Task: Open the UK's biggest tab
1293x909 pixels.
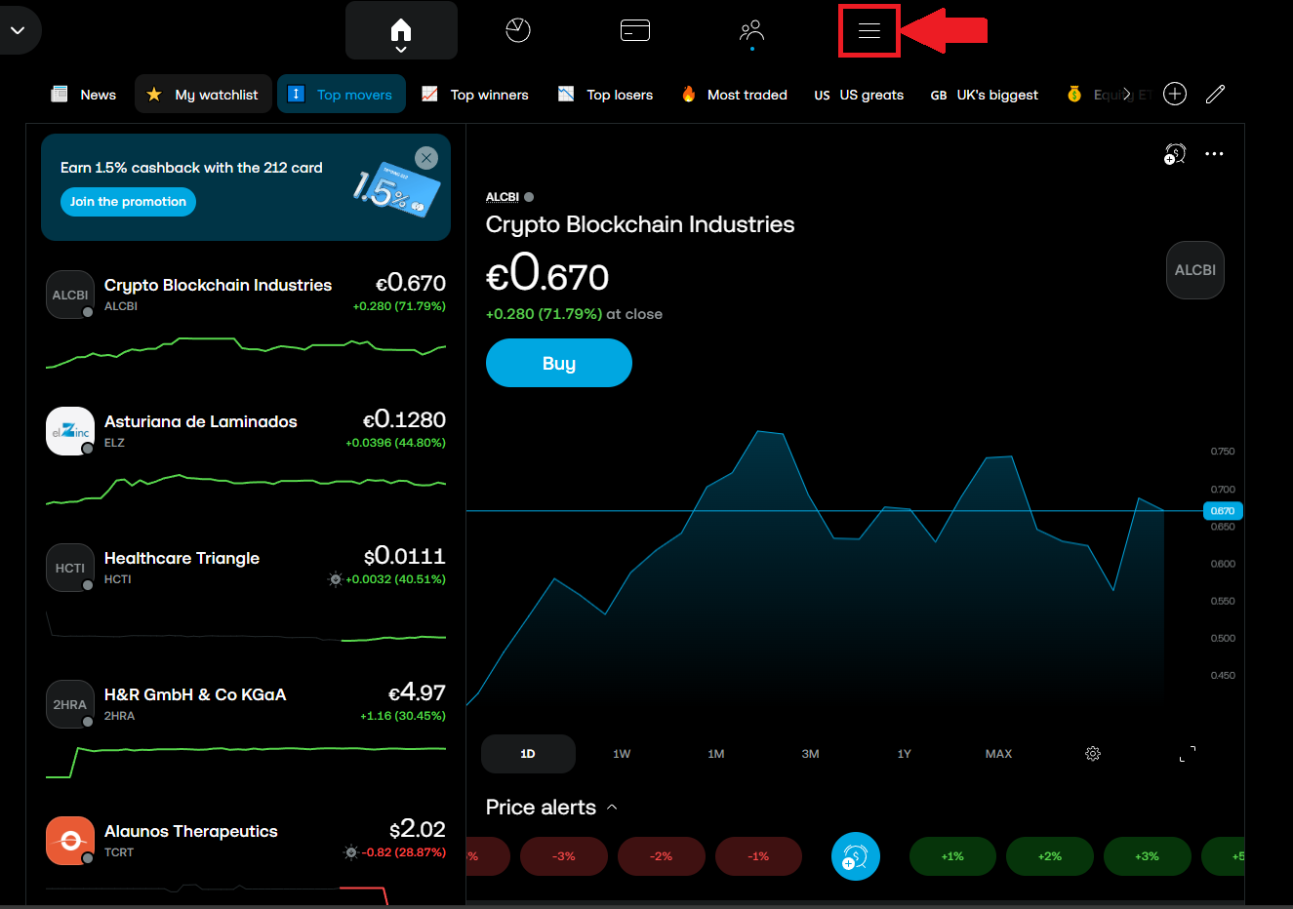Action: tap(985, 95)
